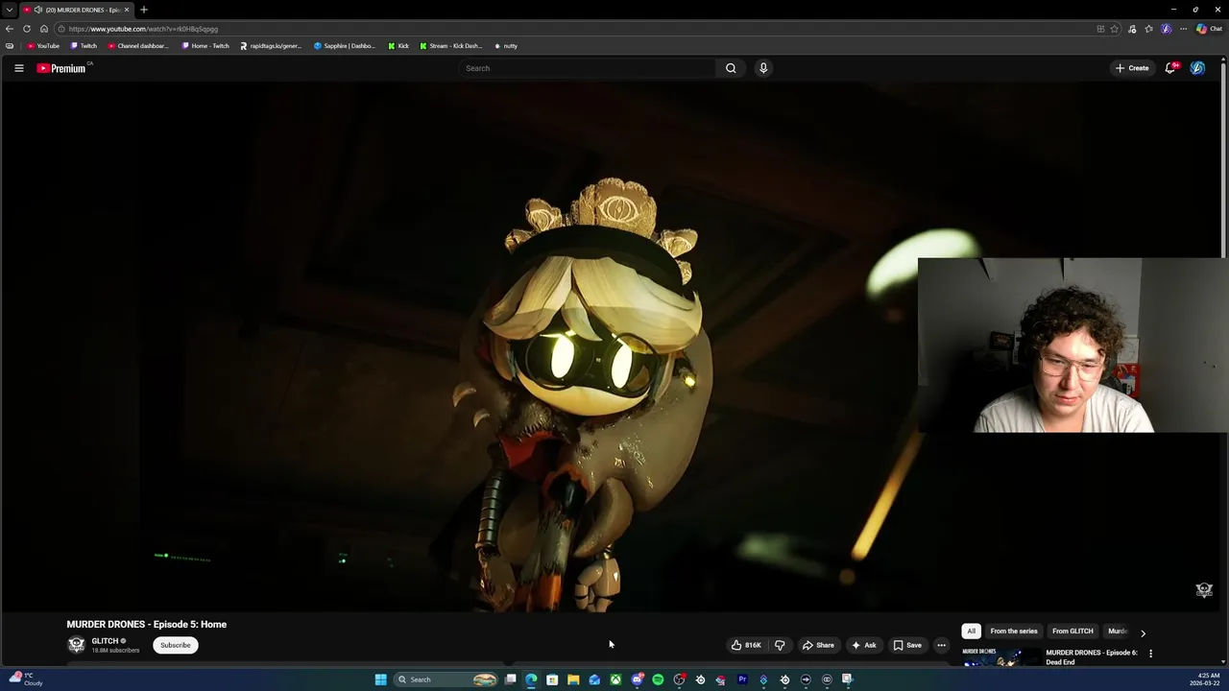Go to YouTube Premium home logo
The height and width of the screenshot is (691, 1229).
[x=62, y=68]
